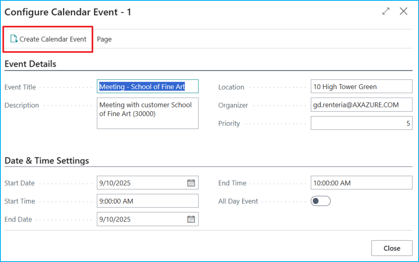Open the End Date calendar picker icon

[191, 219]
